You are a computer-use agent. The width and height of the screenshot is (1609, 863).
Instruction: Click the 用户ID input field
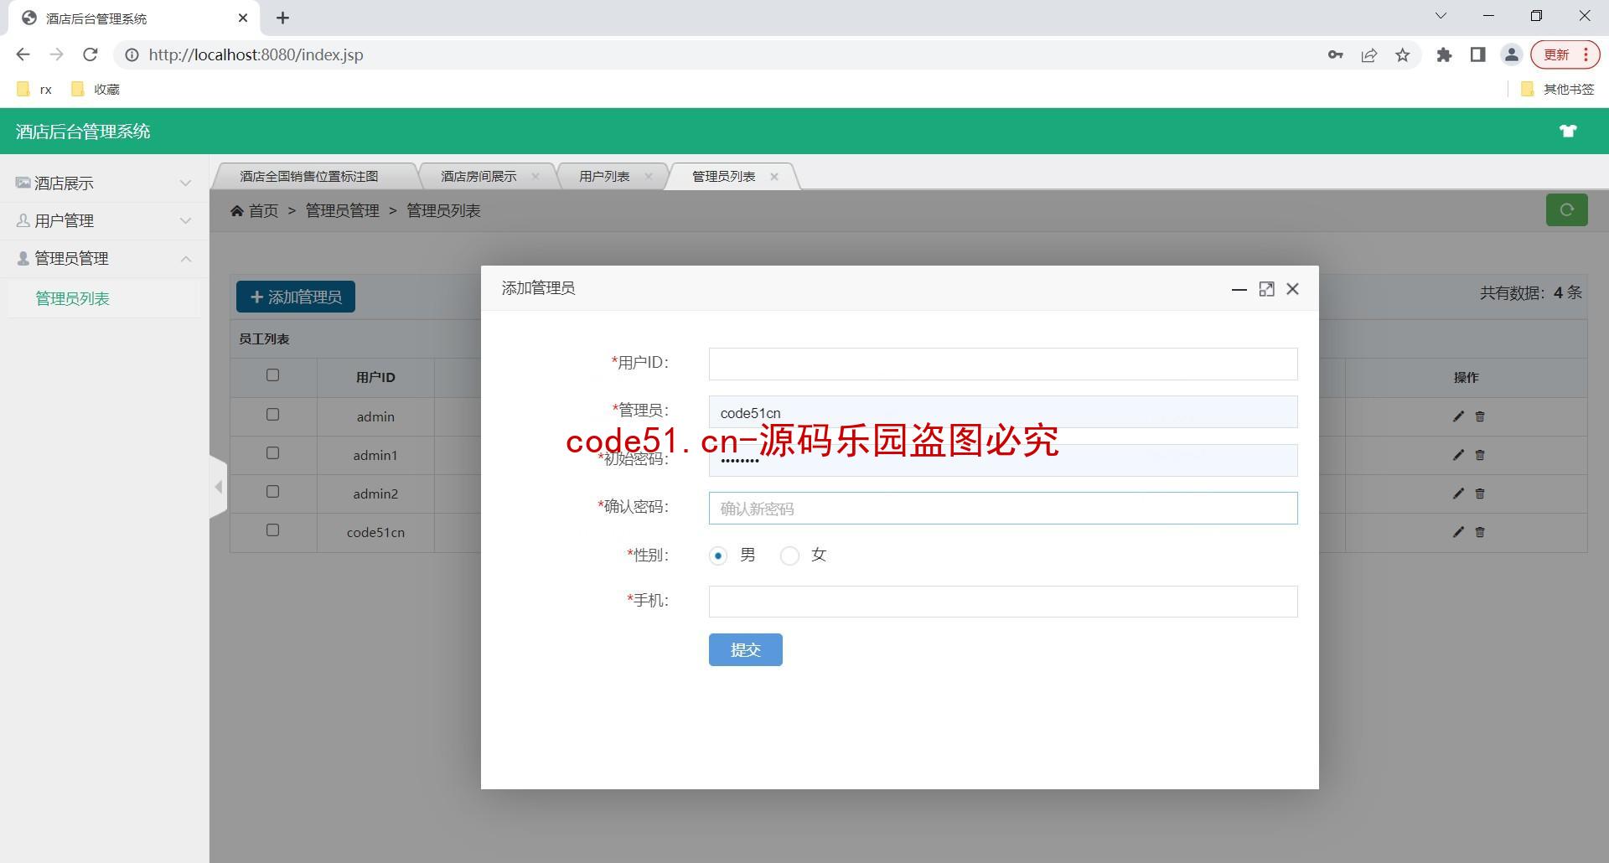(x=1003, y=364)
